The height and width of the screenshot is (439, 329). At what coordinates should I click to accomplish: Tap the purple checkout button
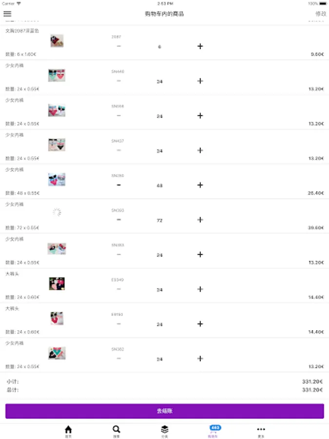pyautogui.click(x=165, y=411)
